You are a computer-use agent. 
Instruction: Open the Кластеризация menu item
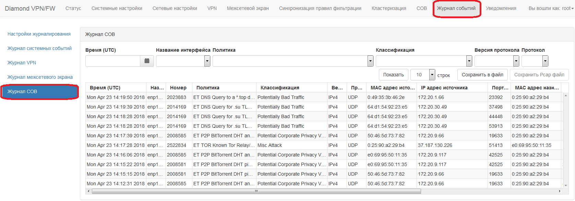(x=389, y=8)
